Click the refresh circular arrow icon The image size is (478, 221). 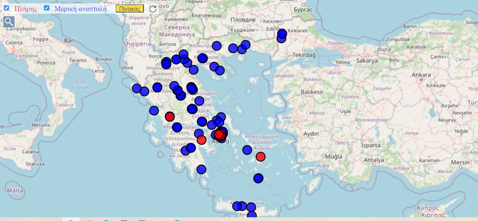click(x=153, y=9)
